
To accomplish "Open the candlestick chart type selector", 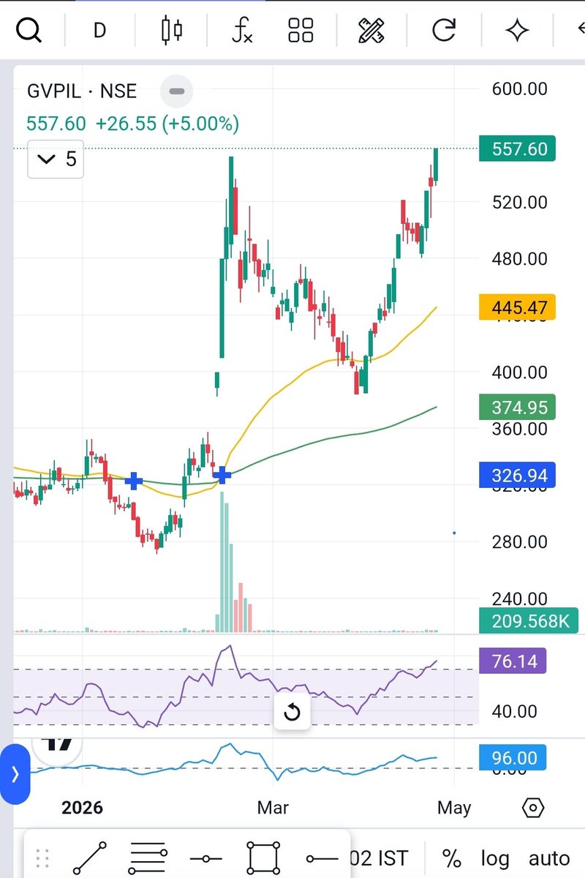I will [172, 30].
